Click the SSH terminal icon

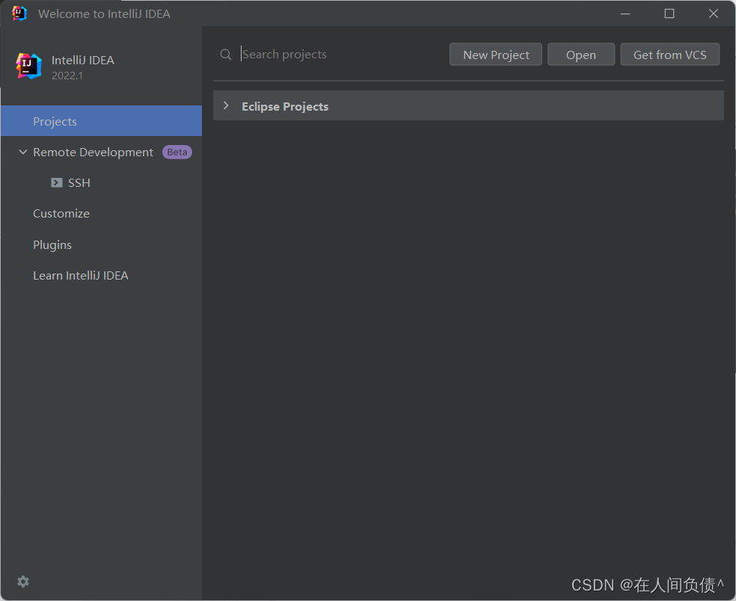point(56,182)
